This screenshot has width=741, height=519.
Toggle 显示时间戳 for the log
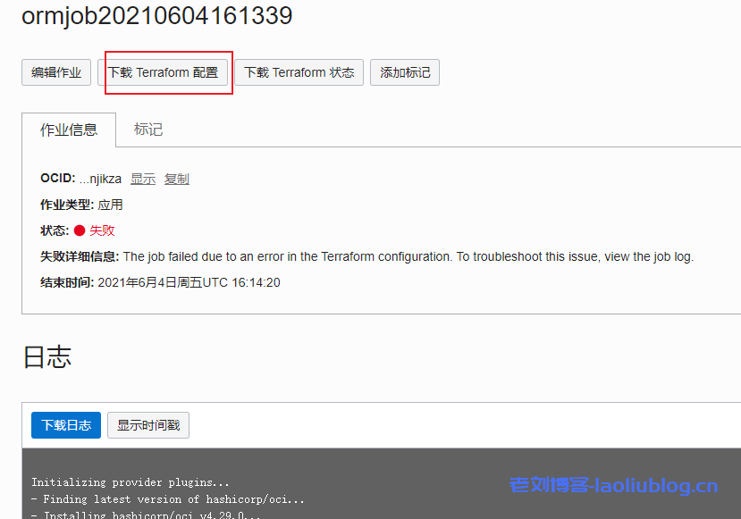click(148, 425)
